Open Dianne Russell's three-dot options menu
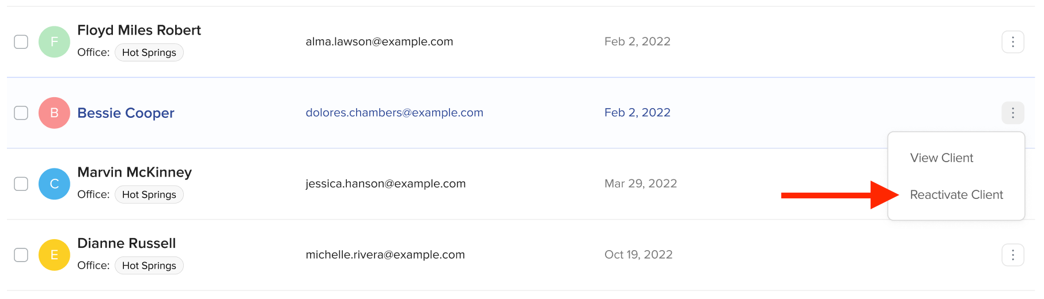This screenshot has height=299, width=1044. coord(1012,255)
